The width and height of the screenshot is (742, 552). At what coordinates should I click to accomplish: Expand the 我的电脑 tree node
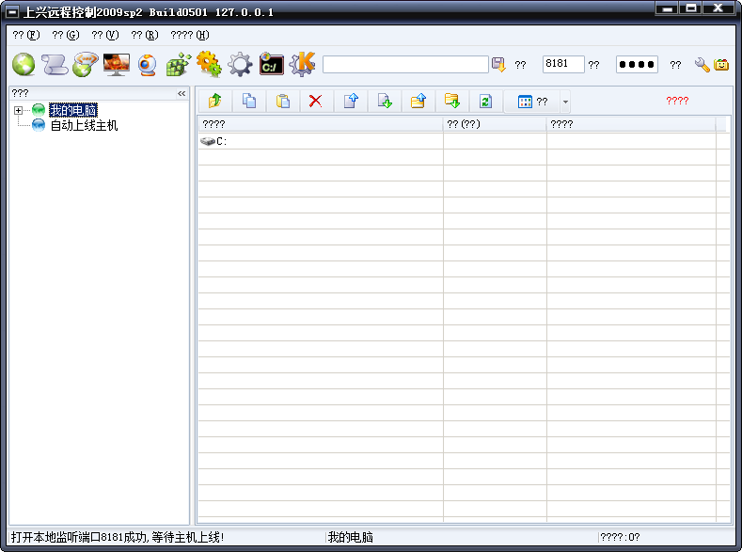tap(19, 111)
